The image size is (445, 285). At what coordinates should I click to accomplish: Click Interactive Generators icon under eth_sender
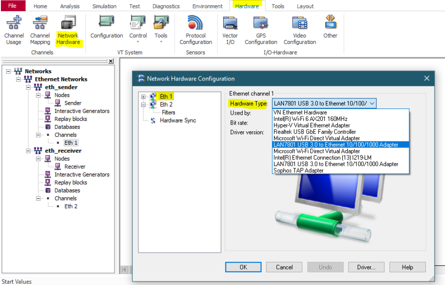tap(48, 111)
